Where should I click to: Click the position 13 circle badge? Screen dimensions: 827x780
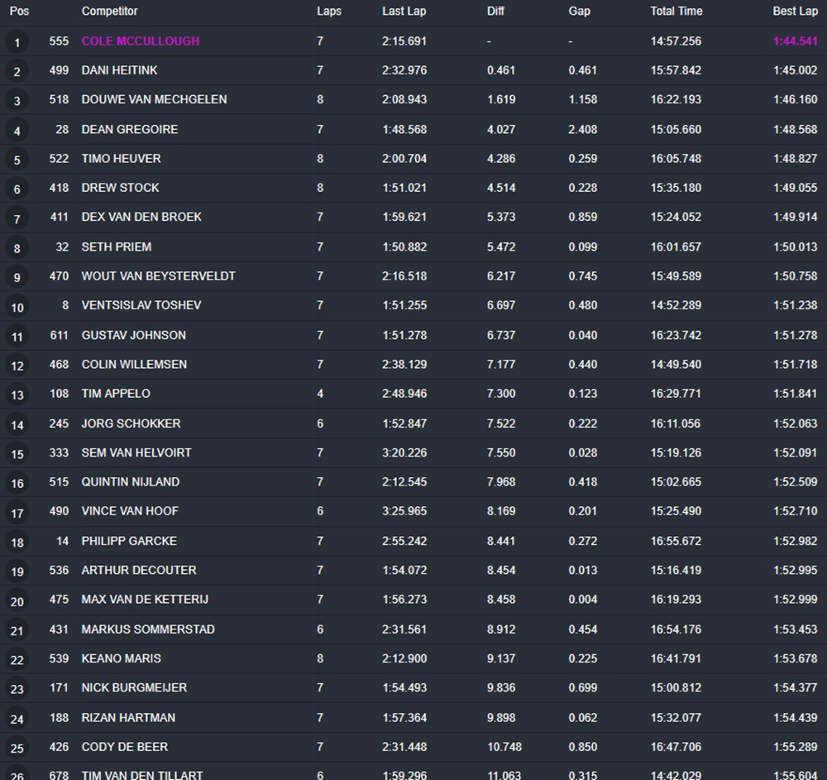[17, 395]
